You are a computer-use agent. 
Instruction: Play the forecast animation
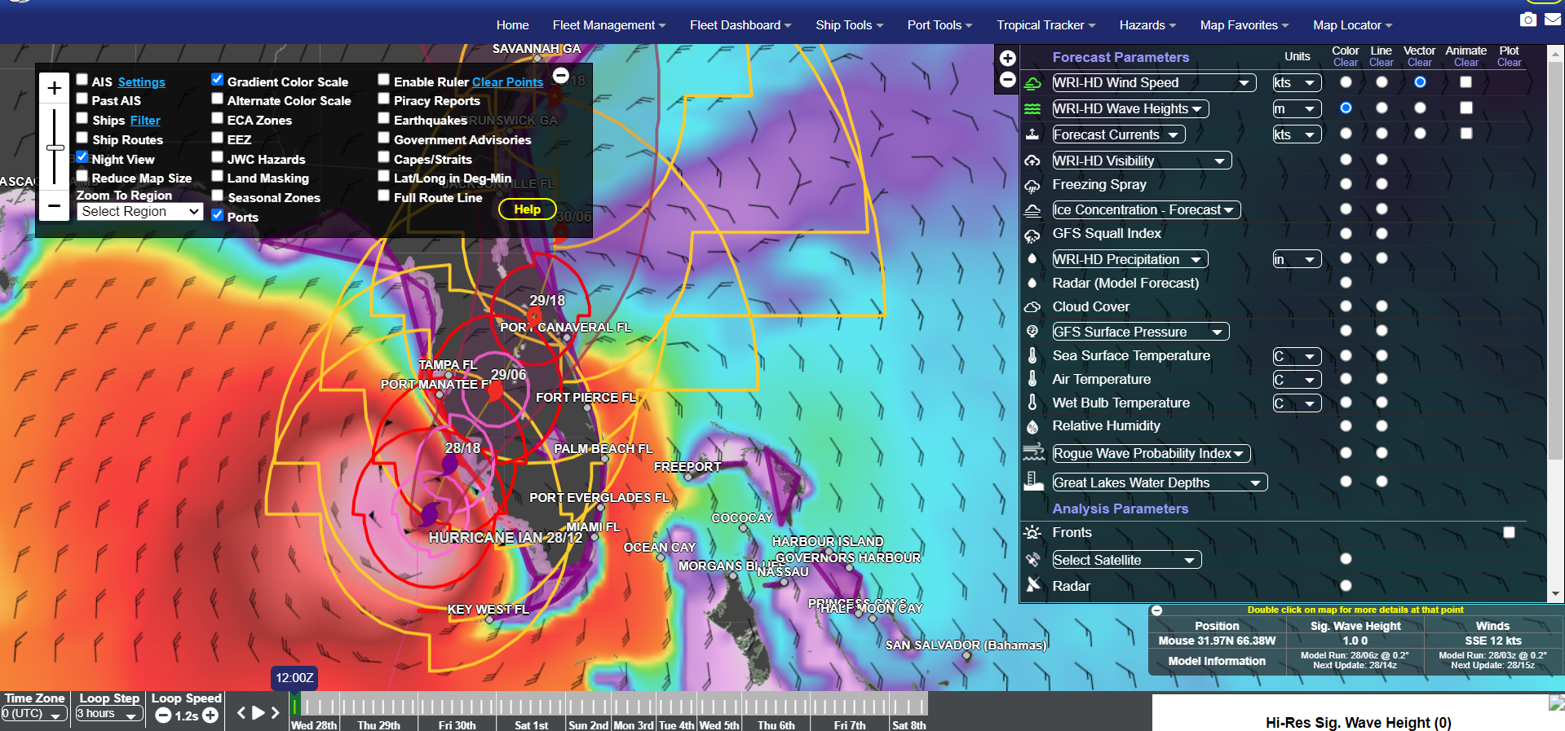(259, 713)
